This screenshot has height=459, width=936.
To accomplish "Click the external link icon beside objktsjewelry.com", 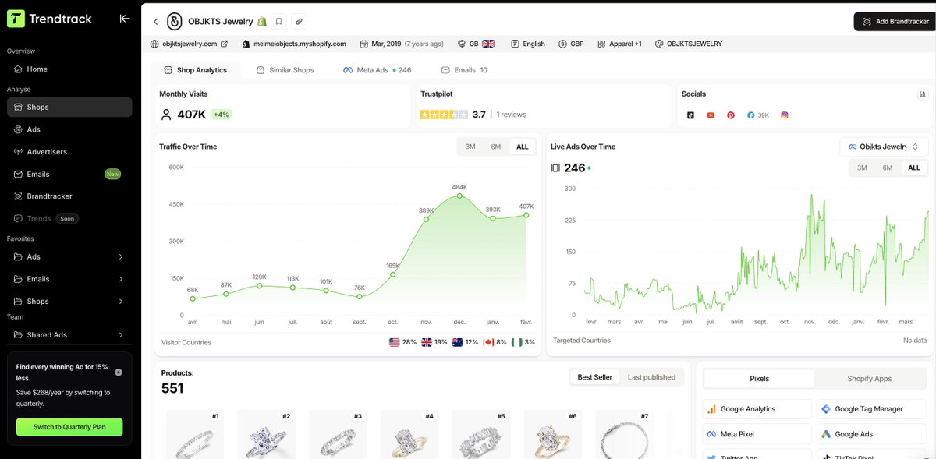I will (x=225, y=44).
